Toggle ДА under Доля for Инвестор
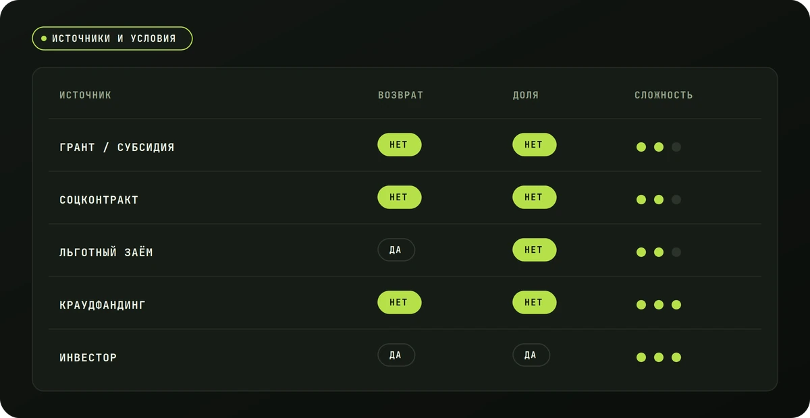810x418 pixels. [531, 355]
